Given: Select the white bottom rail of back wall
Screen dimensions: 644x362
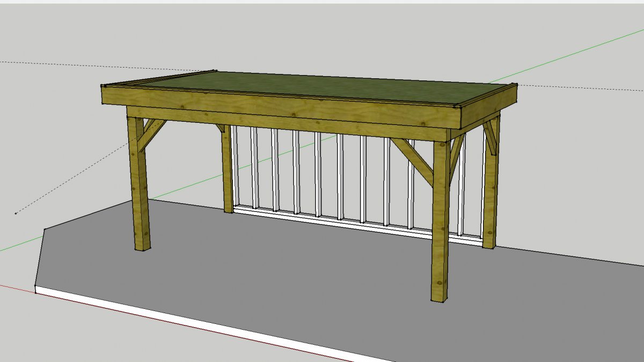Looking at the screenshot, I should [x=333, y=220].
